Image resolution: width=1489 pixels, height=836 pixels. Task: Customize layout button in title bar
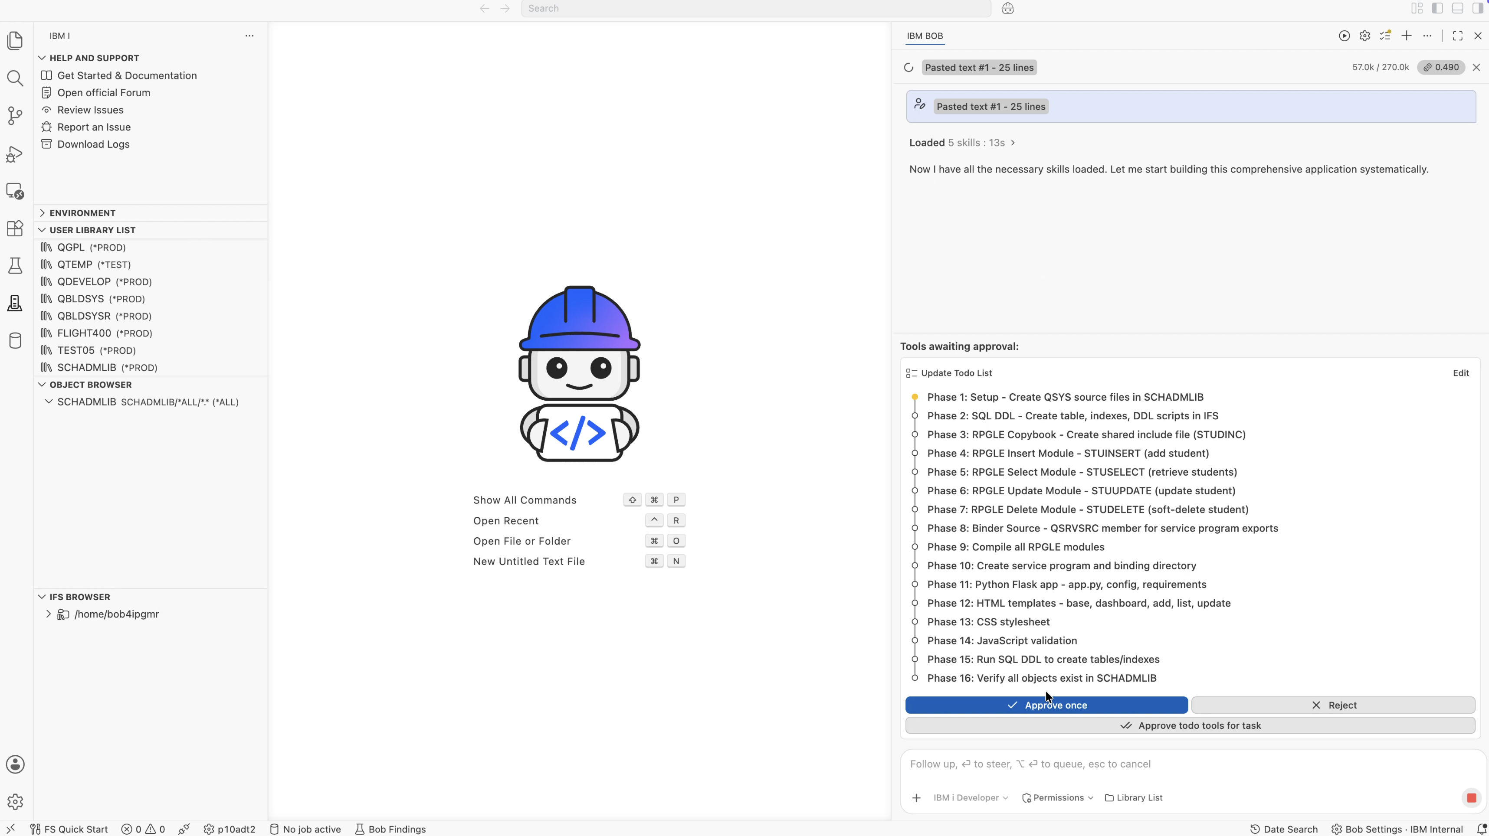pyautogui.click(x=1417, y=9)
